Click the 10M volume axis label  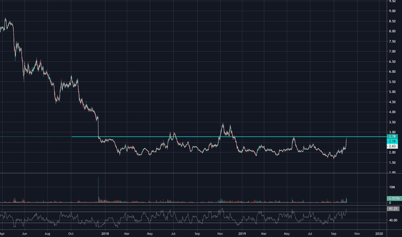(x=392, y=187)
